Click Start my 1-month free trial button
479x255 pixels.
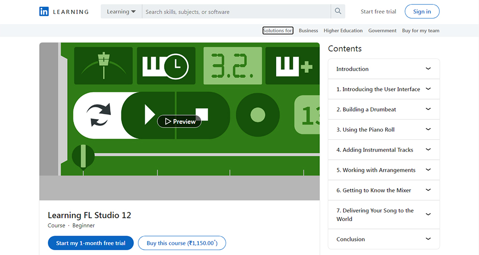point(91,243)
